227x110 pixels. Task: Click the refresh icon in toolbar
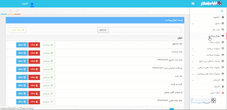pos(11,11)
